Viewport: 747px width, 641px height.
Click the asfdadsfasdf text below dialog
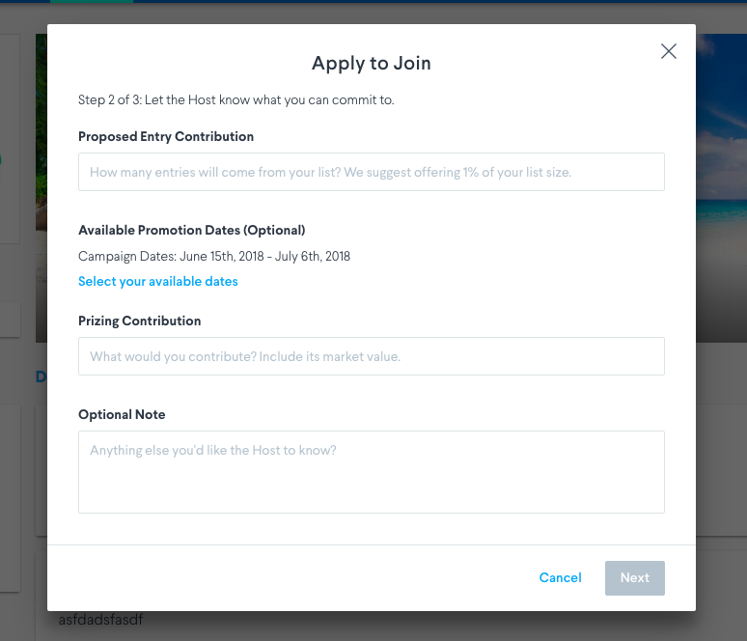tap(100, 620)
